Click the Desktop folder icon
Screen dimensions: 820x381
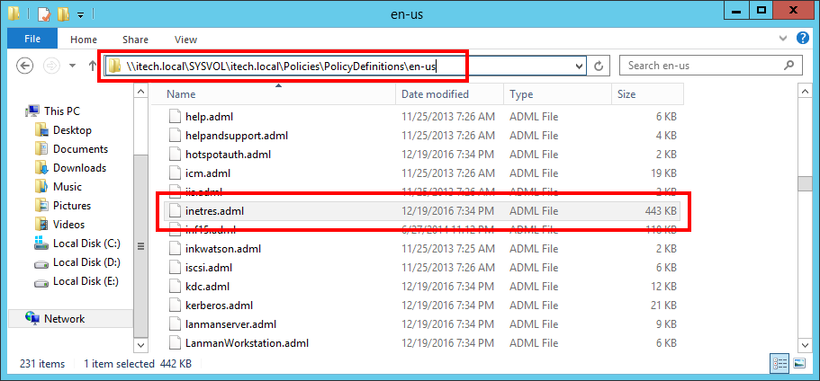pos(41,130)
